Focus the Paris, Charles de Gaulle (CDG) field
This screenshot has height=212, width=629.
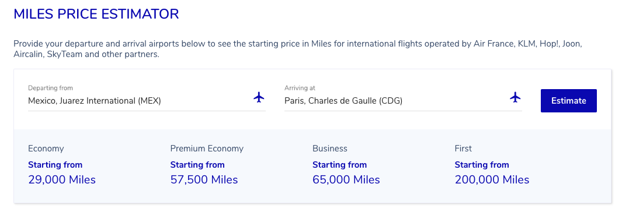click(403, 101)
